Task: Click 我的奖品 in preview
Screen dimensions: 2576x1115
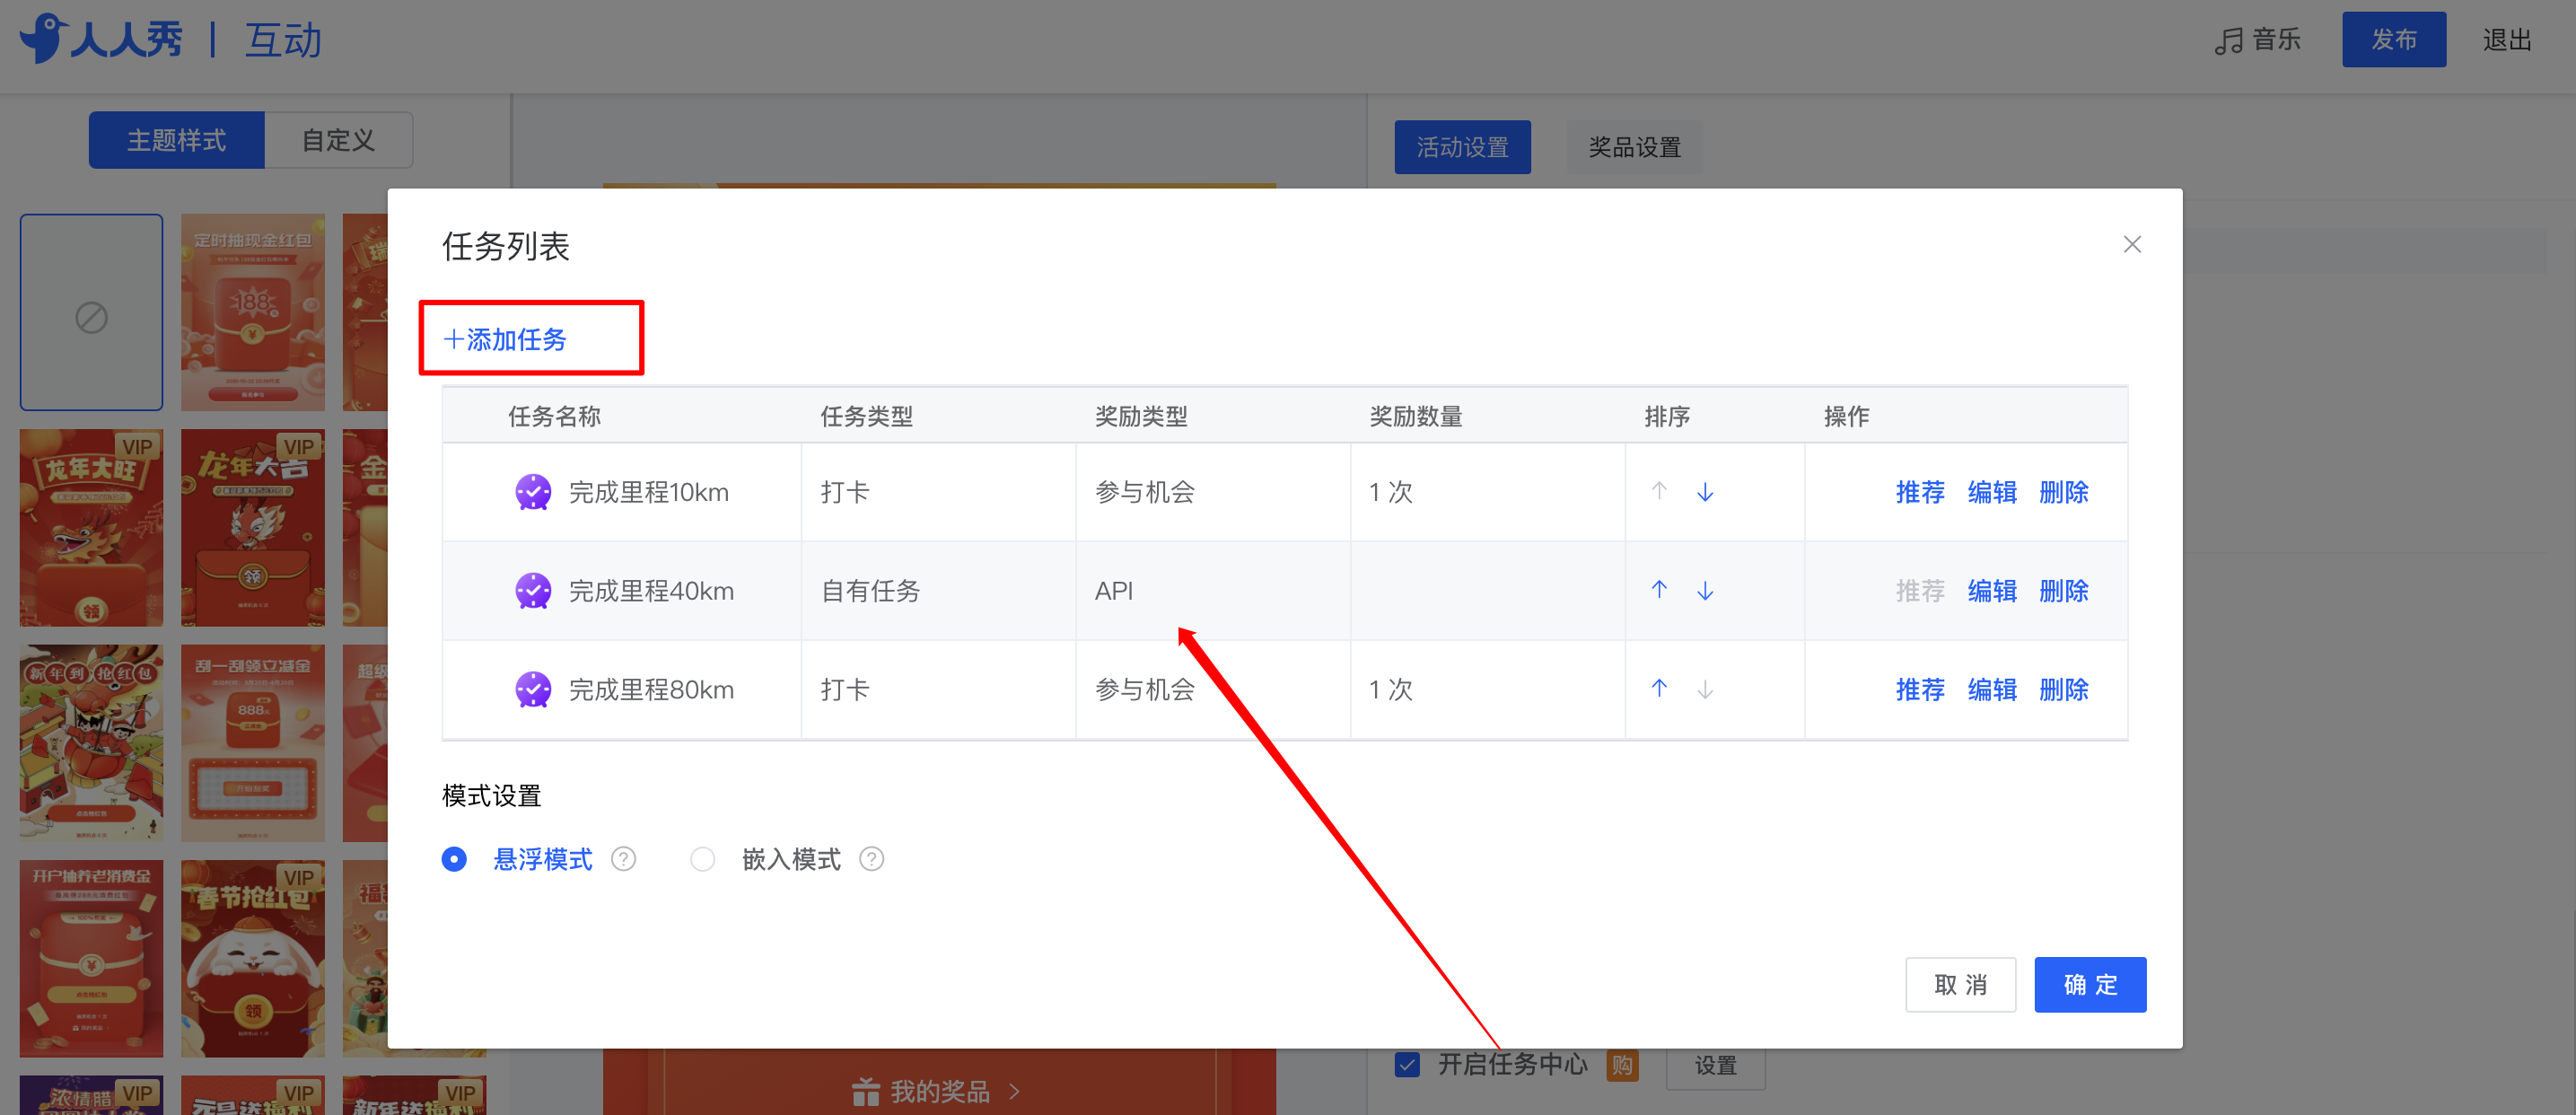Action: coord(937,1091)
